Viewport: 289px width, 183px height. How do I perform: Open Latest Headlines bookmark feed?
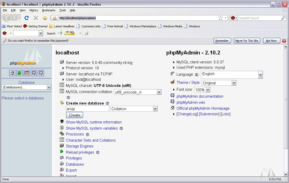pyautogui.click(x=62, y=26)
